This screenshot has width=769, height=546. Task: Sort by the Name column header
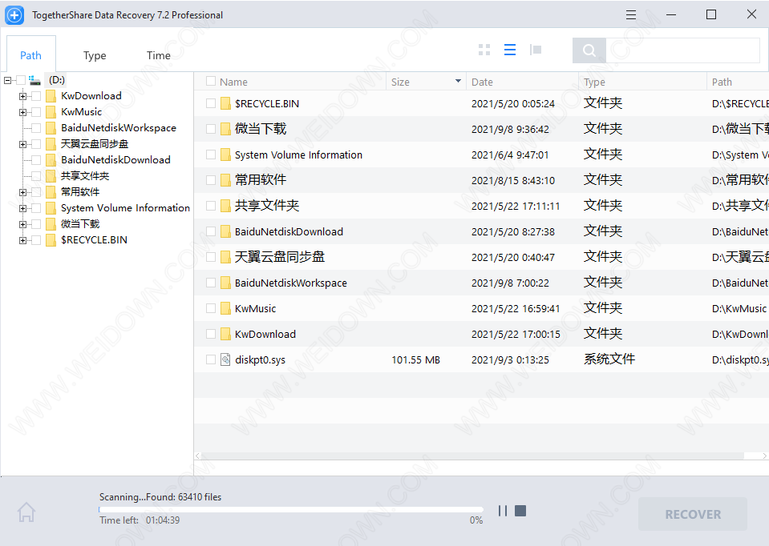[233, 82]
